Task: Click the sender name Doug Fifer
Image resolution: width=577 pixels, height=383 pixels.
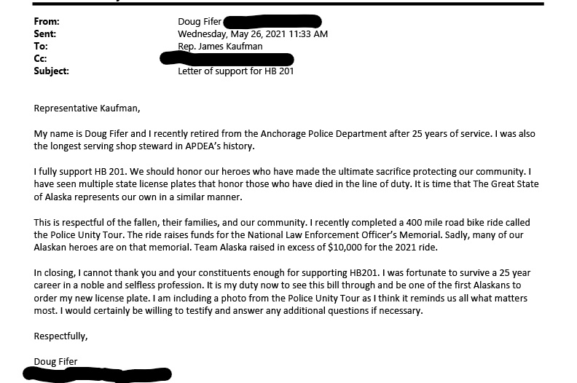Action: [200, 22]
